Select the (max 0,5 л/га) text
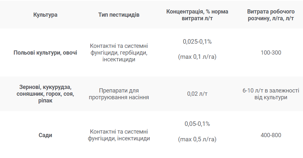303x158 pixels. 197,139
